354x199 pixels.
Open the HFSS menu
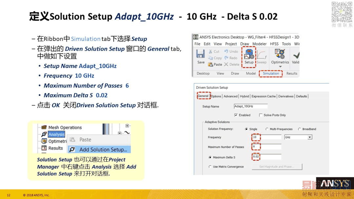point(274,44)
